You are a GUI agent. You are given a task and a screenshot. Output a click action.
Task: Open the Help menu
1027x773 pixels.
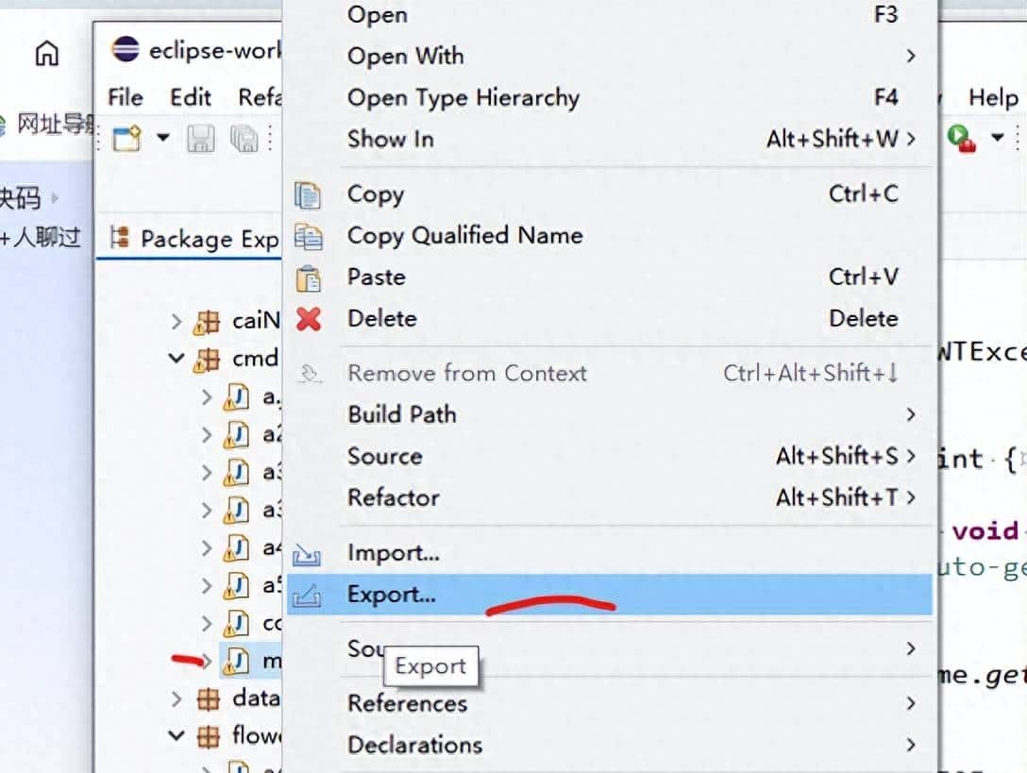click(994, 97)
